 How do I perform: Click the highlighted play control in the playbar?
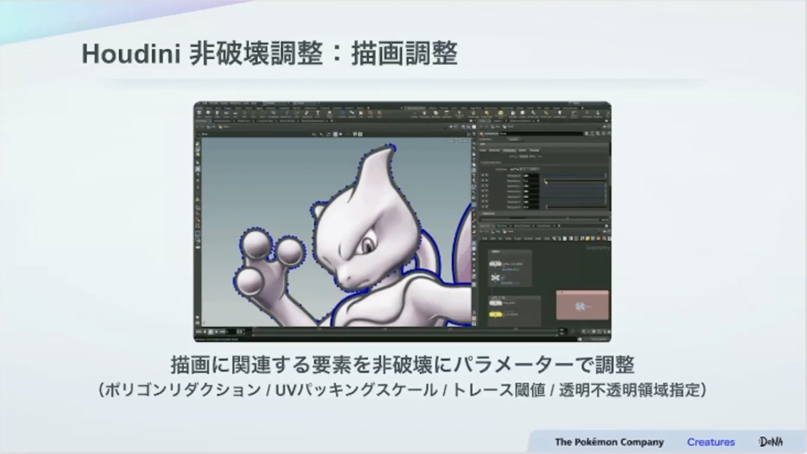(210, 332)
